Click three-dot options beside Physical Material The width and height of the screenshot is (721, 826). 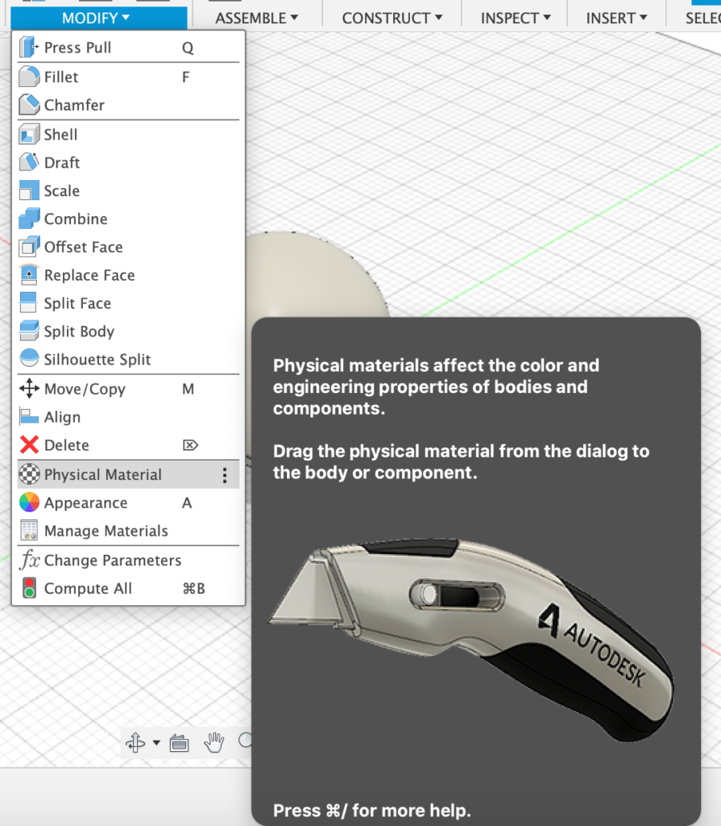[225, 475]
